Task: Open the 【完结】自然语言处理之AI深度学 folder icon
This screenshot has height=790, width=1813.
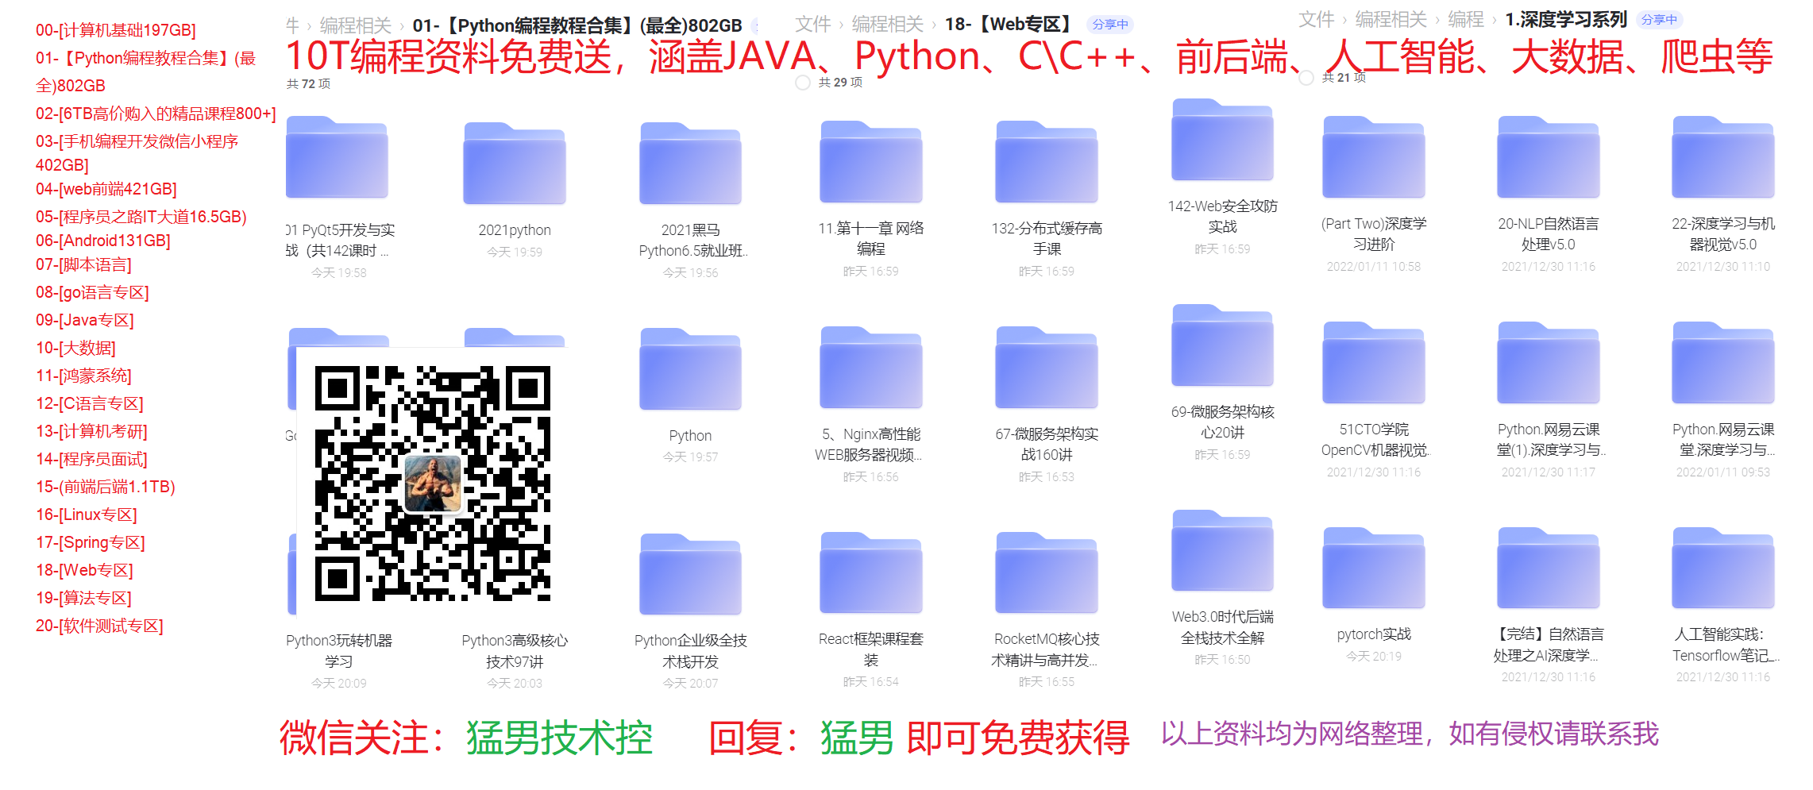Action: (x=1549, y=568)
